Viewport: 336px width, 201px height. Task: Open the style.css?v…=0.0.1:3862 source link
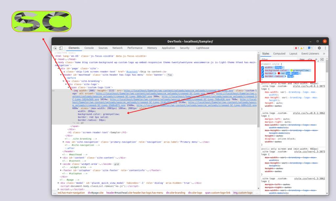pyautogui.click(x=309, y=113)
